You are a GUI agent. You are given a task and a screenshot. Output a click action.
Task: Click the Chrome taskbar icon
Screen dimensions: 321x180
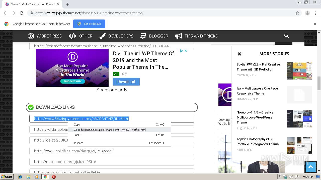tap(45, 177)
